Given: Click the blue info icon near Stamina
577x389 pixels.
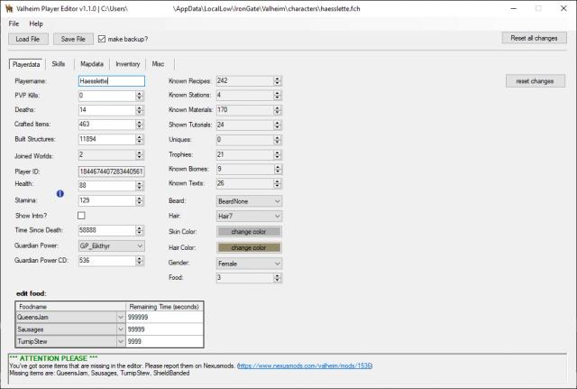Looking at the screenshot, I should pos(60,193).
